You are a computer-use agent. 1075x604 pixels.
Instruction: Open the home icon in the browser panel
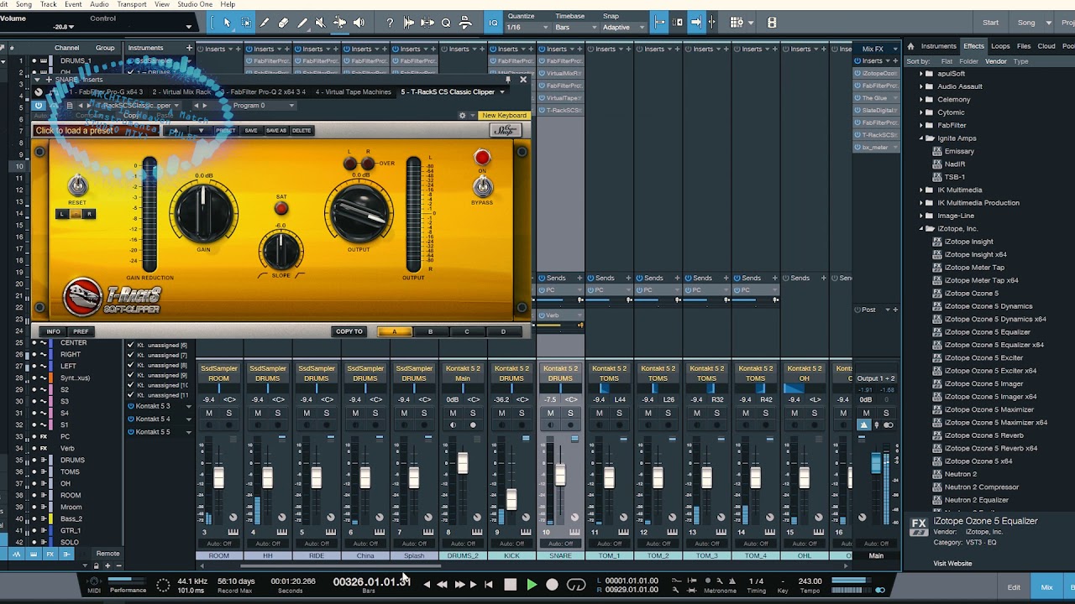910,46
